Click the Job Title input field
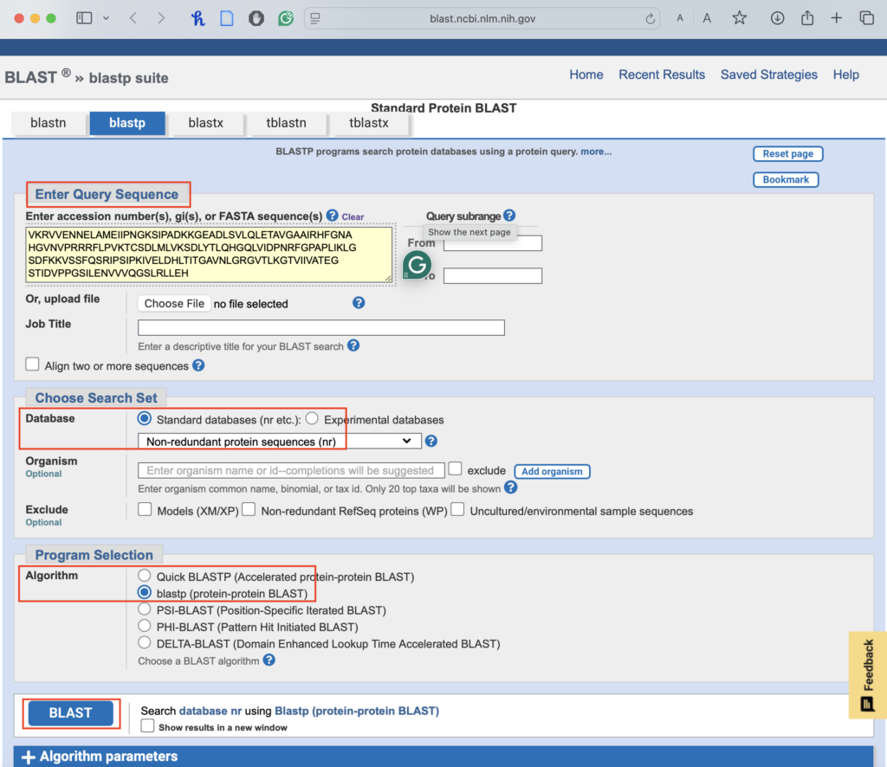Screen dimensions: 887x767 (320, 327)
